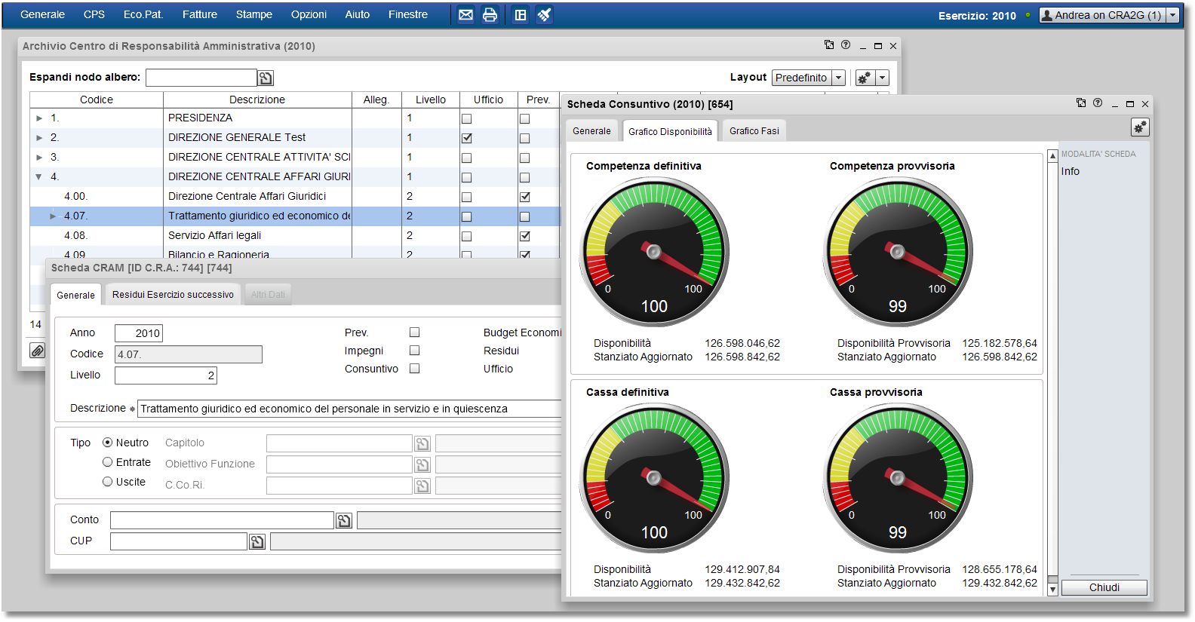
Task: Click the window layout icon in toolbar
Action: coord(521,15)
